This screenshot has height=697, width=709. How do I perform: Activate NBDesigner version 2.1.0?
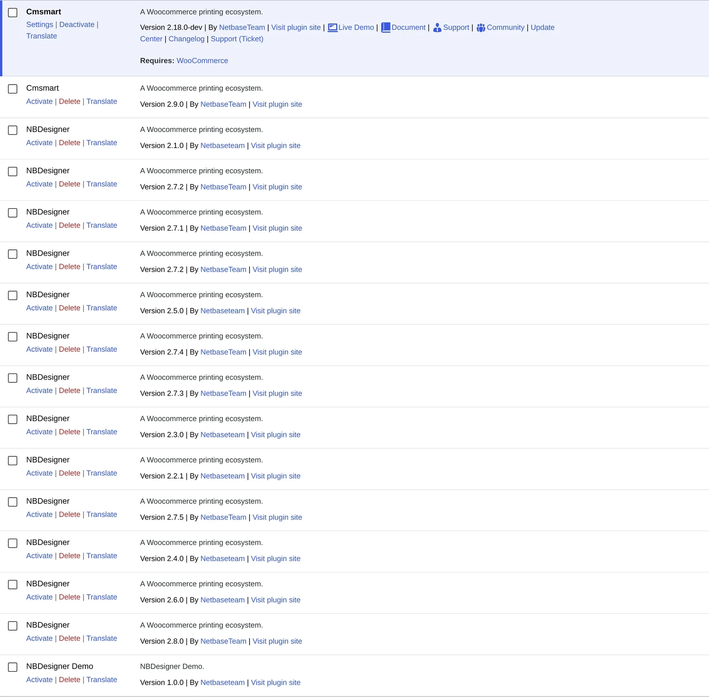[x=39, y=143]
